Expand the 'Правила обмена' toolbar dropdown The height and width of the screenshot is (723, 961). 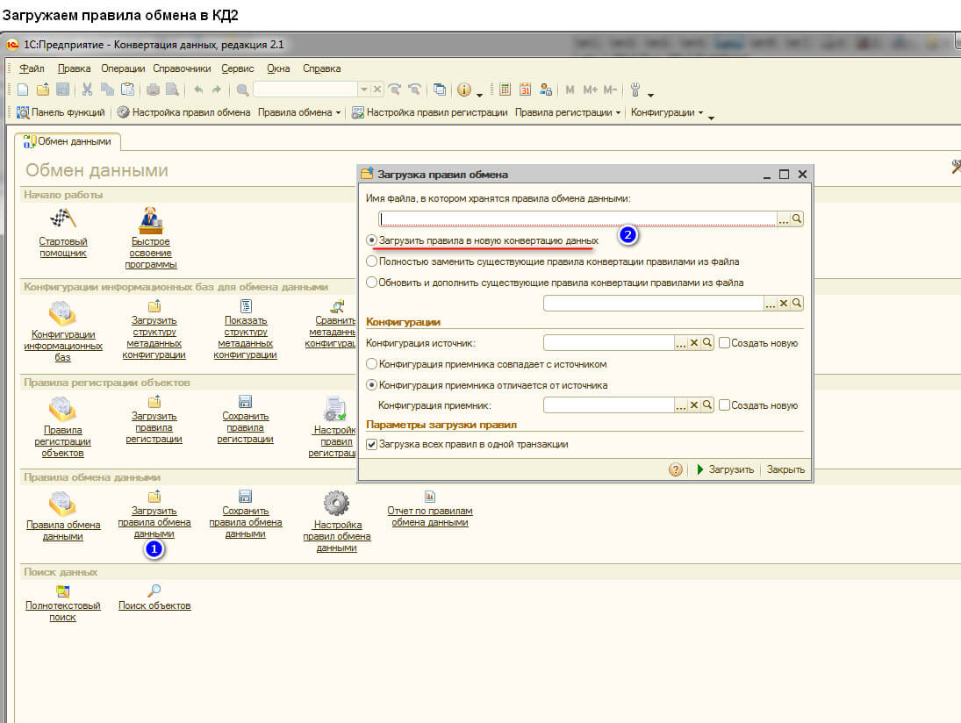click(x=299, y=112)
